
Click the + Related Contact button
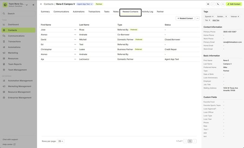click(185, 18)
